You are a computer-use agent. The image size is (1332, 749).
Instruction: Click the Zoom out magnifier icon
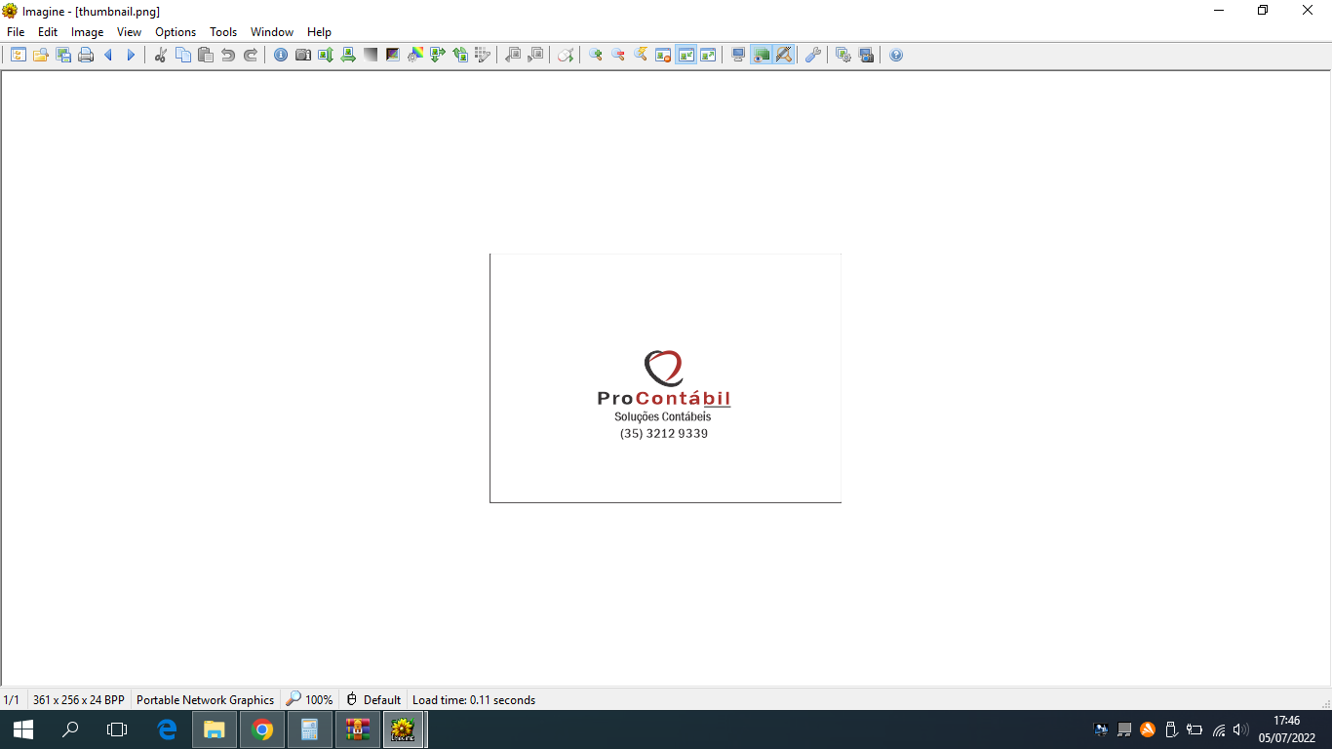tap(618, 56)
